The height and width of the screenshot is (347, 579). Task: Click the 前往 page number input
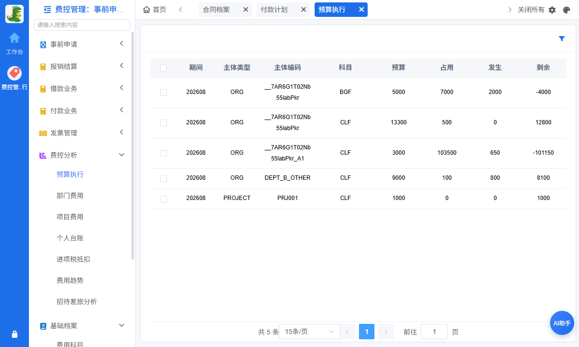click(434, 332)
